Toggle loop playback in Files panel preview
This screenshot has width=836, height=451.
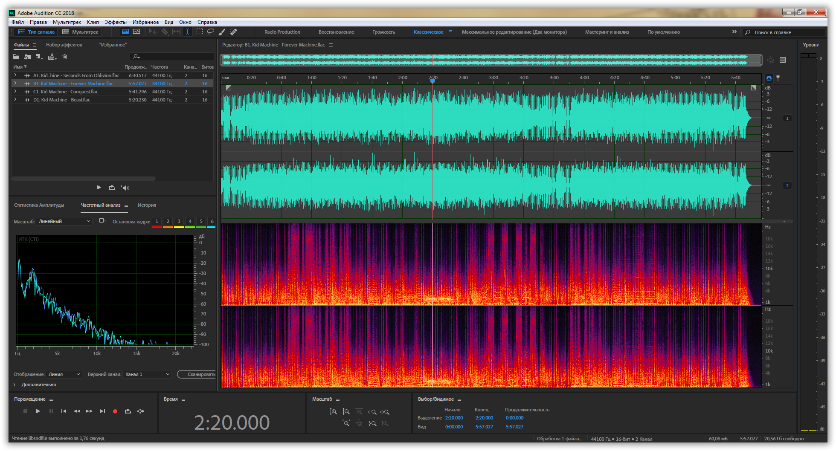point(112,188)
